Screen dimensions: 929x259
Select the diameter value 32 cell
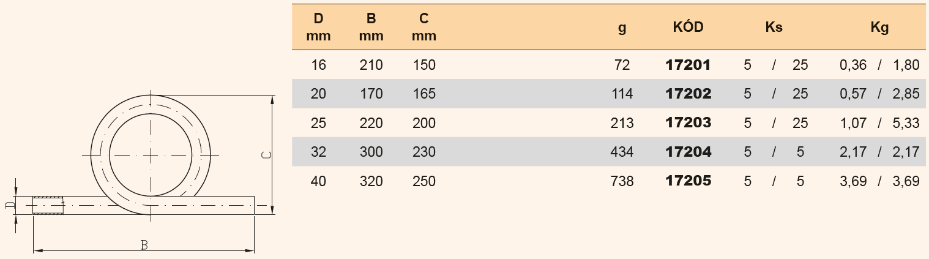(x=318, y=152)
